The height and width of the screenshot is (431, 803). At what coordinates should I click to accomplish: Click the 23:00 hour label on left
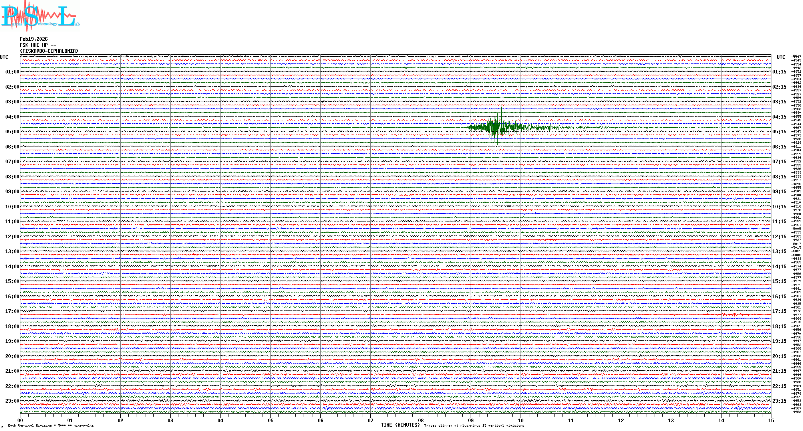tap(12, 401)
